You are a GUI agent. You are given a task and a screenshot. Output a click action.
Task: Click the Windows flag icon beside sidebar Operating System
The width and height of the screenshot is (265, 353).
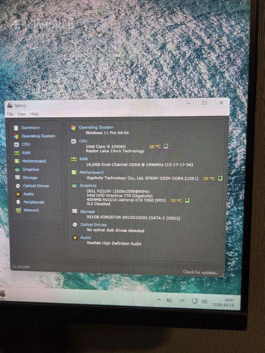click(16, 136)
